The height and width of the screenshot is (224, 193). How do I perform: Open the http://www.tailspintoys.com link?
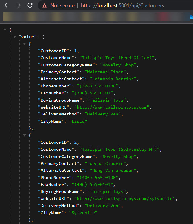click(112, 107)
